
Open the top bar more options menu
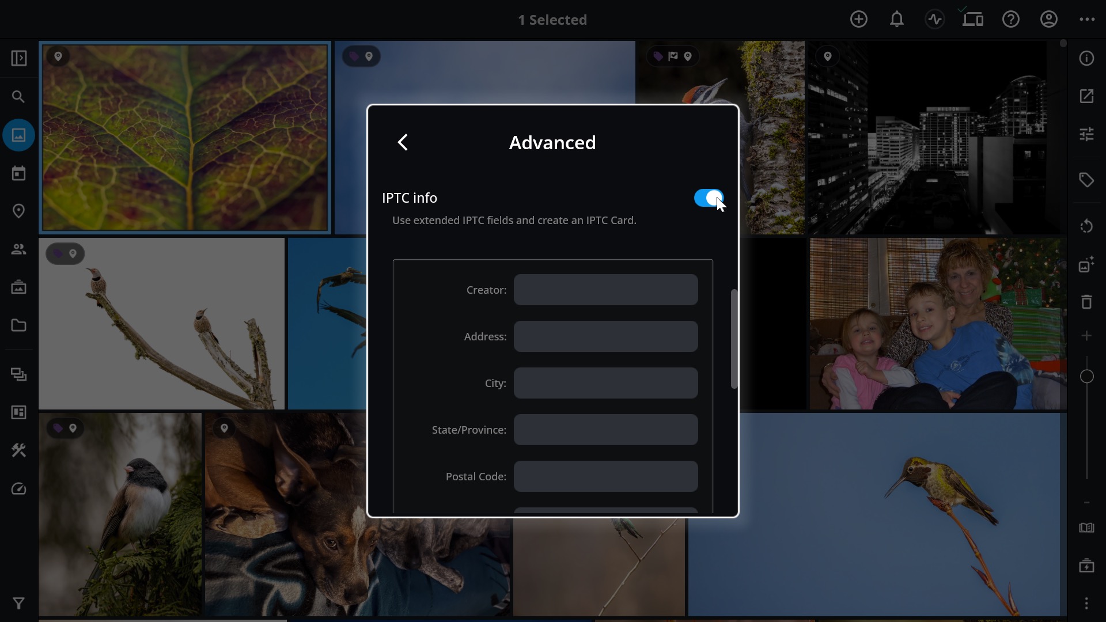click(1087, 20)
